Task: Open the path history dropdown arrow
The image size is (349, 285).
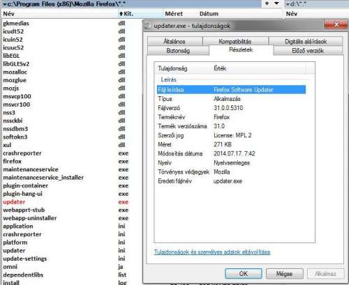Action: tap(276, 3)
